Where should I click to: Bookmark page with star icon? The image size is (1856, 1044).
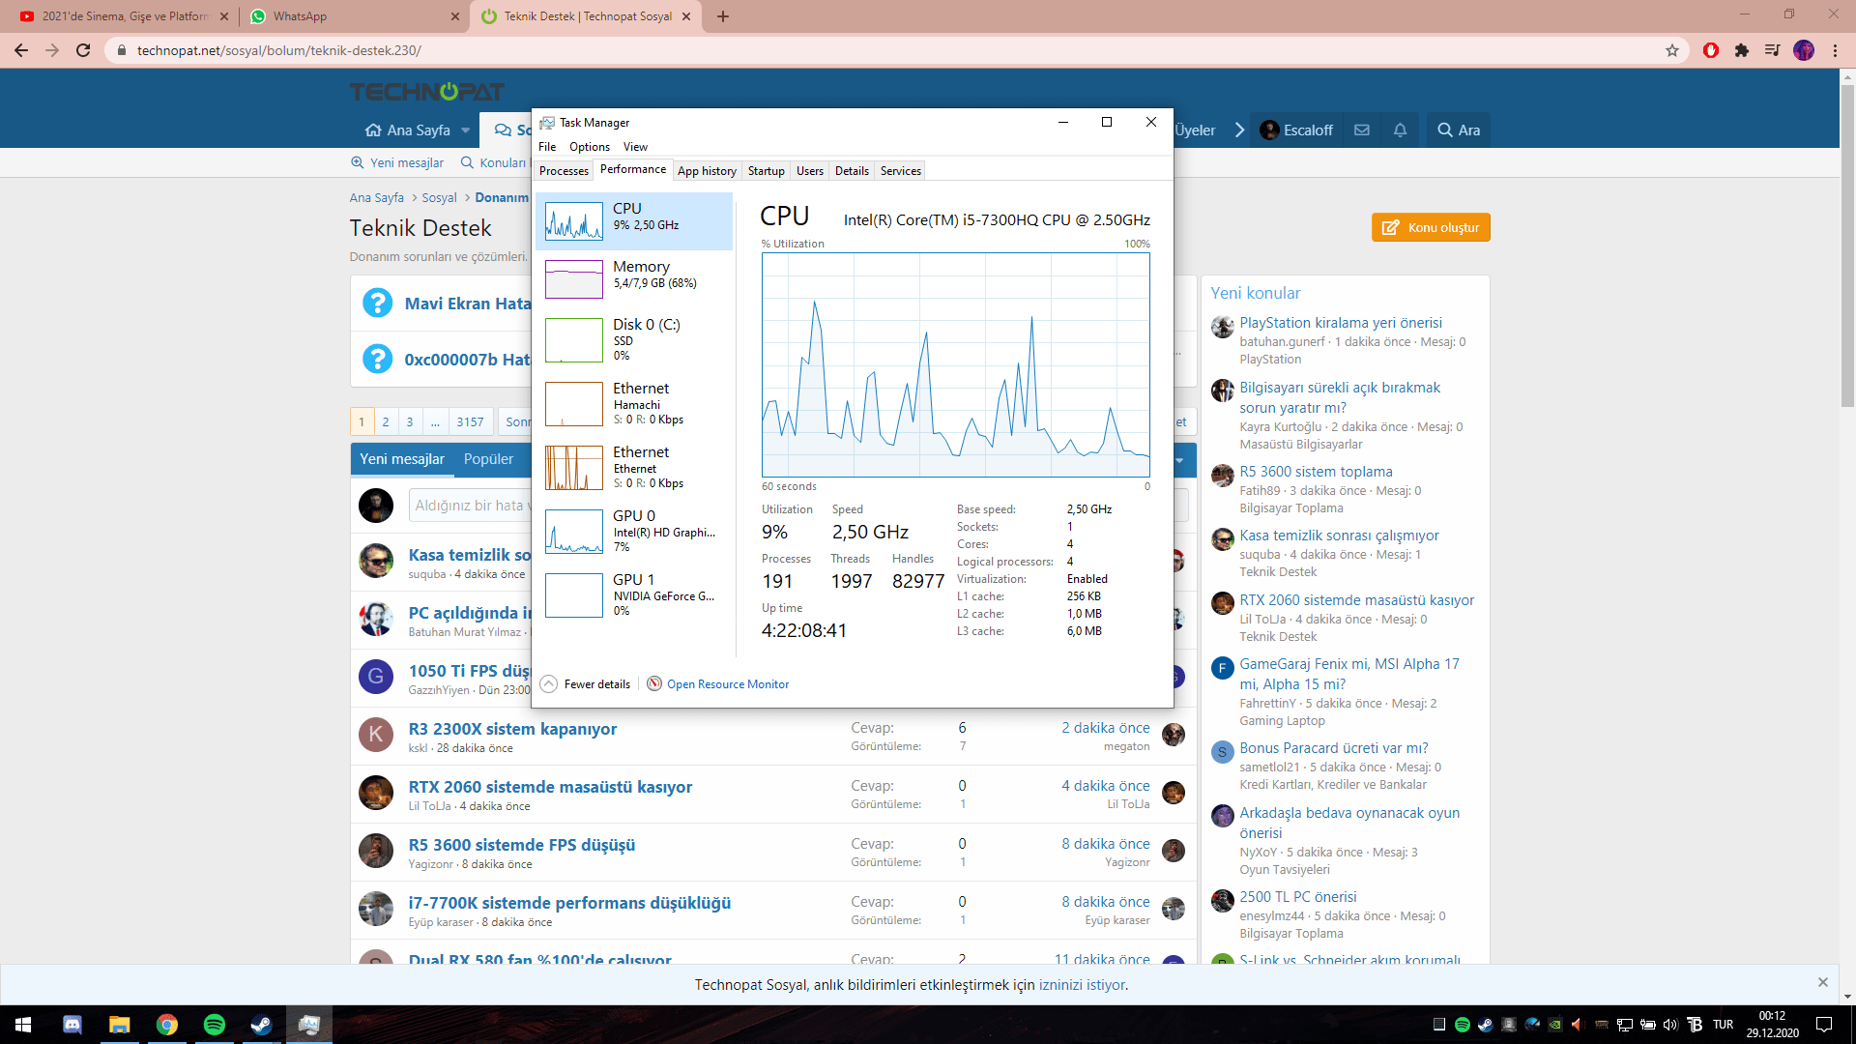click(x=1671, y=50)
